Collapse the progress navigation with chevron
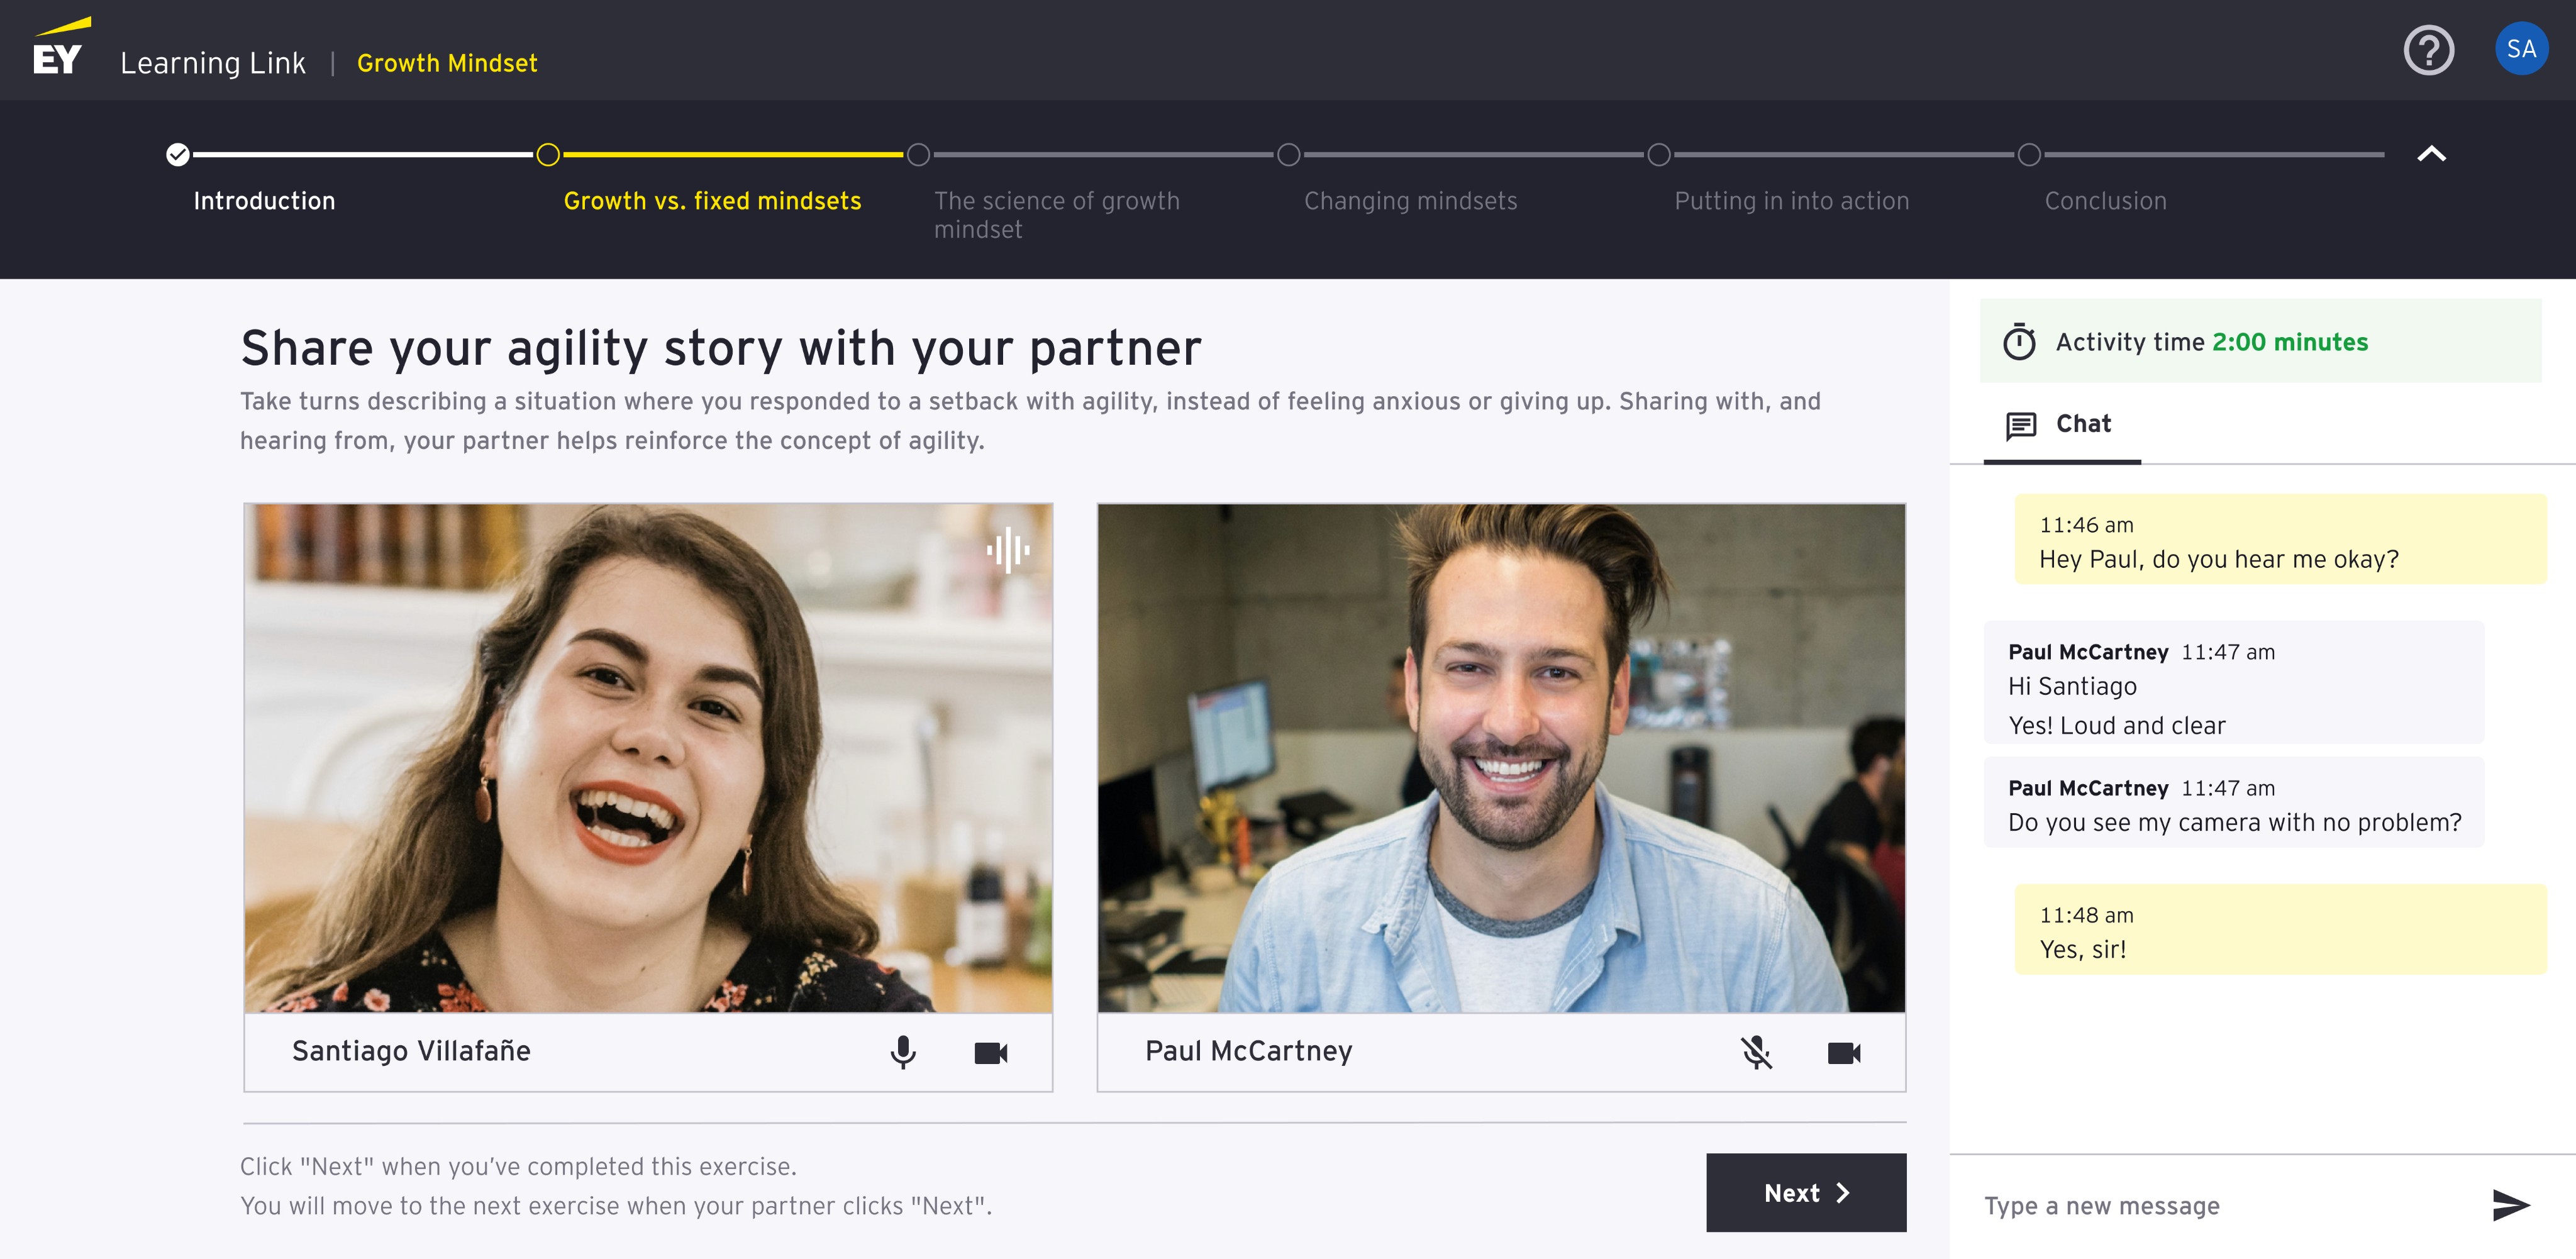Screen dimensions: 2576x1259 2431,154
